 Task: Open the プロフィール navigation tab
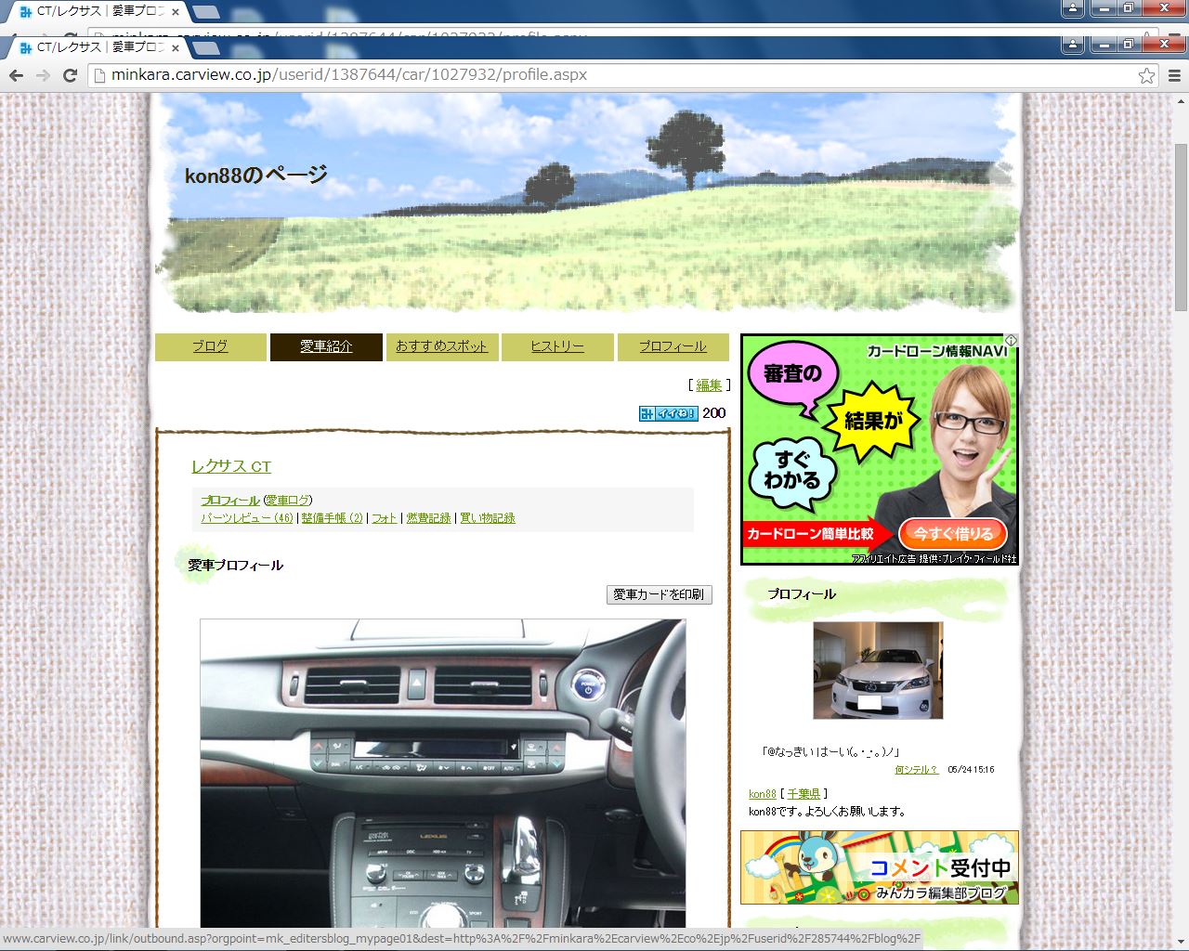point(673,346)
